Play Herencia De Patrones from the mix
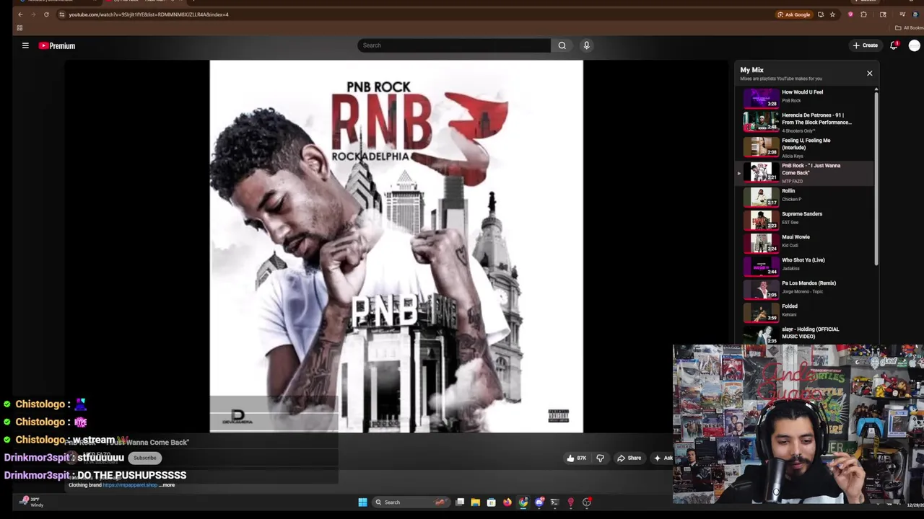The width and height of the screenshot is (924, 519). click(807, 121)
